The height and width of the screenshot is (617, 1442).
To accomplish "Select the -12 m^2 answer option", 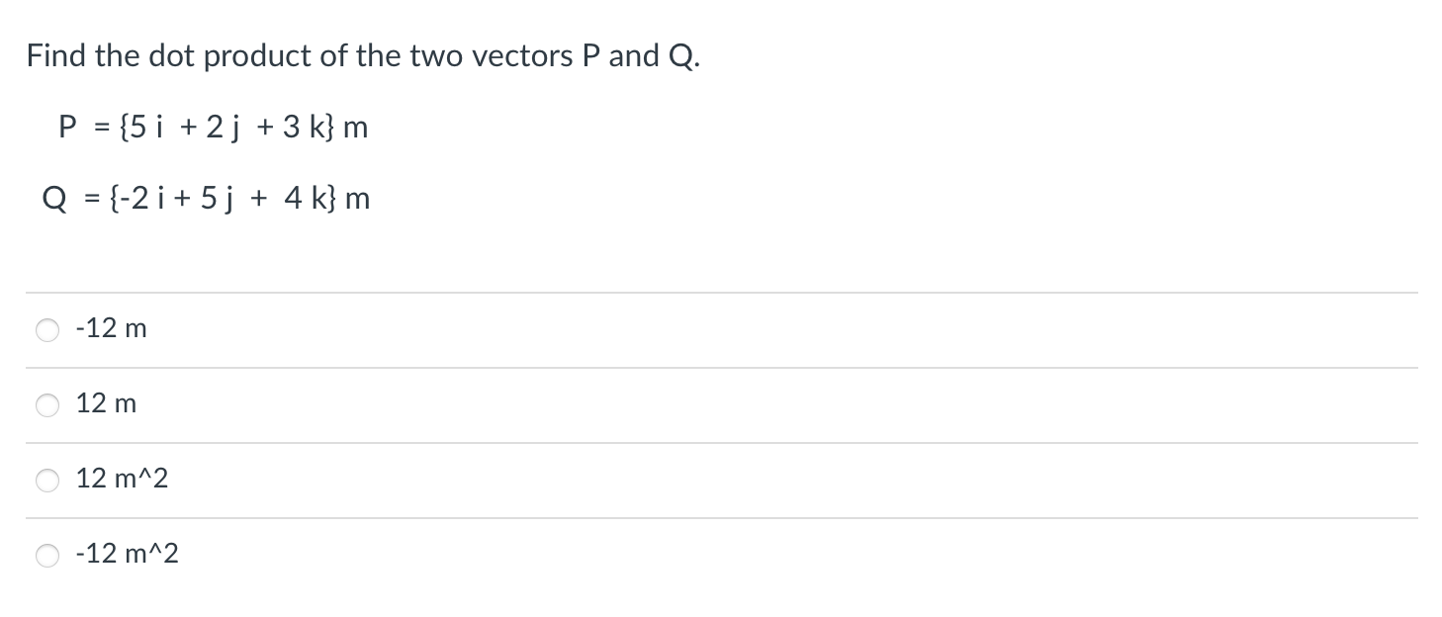I will (46, 556).
